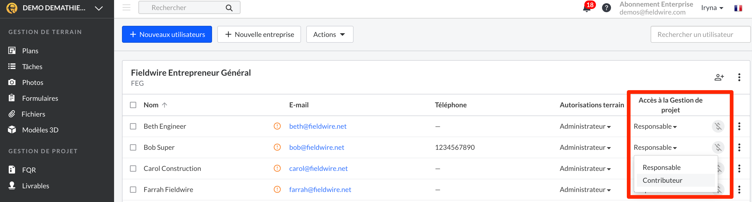Screen dimensions: 752x202
Task: Open Bob's Responsable access dropdown
Action: pyautogui.click(x=655, y=147)
